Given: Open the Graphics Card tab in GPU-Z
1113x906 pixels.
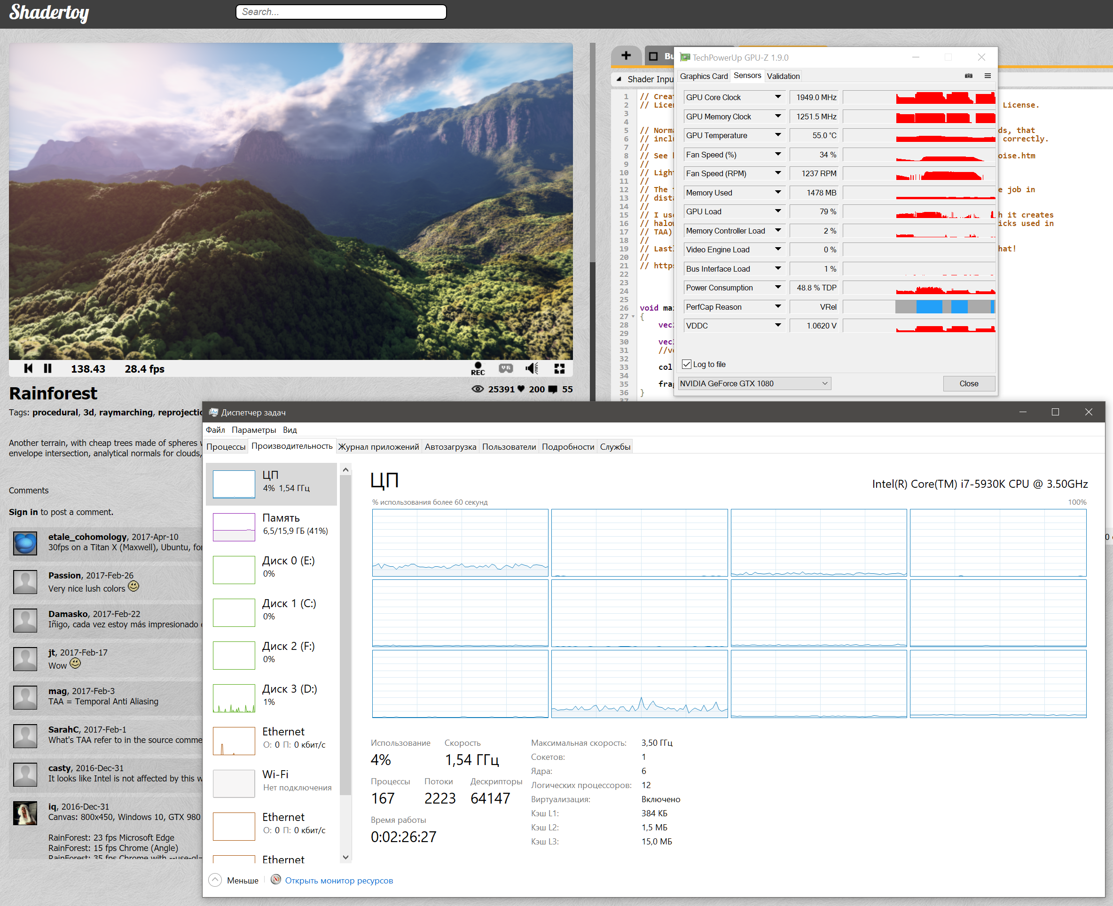Looking at the screenshot, I should click(x=703, y=76).
